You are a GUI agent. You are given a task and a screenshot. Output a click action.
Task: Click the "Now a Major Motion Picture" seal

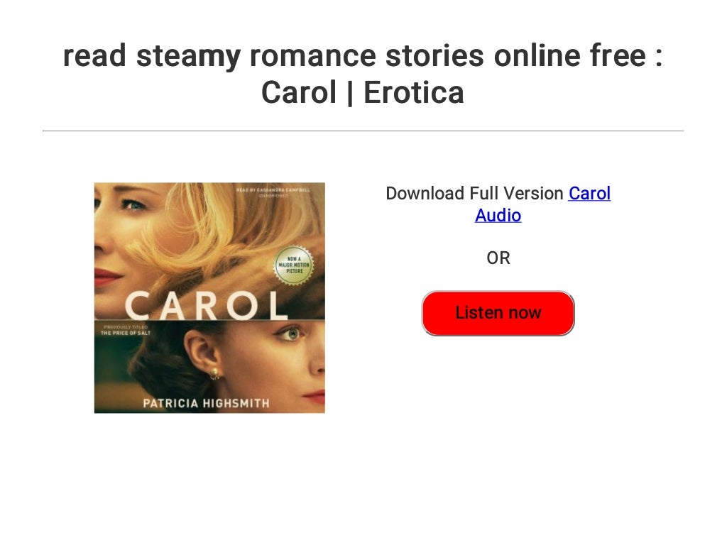294,265
